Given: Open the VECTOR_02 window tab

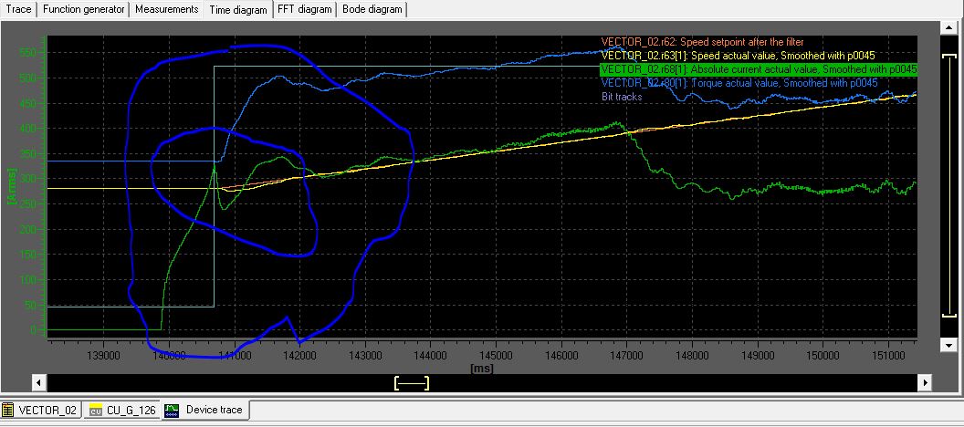Looking at the screenshot, I should pyautogui.click(x=40, y=410).
